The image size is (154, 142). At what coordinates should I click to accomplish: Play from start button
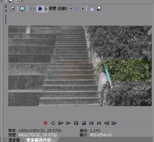(x=61, y=123)
